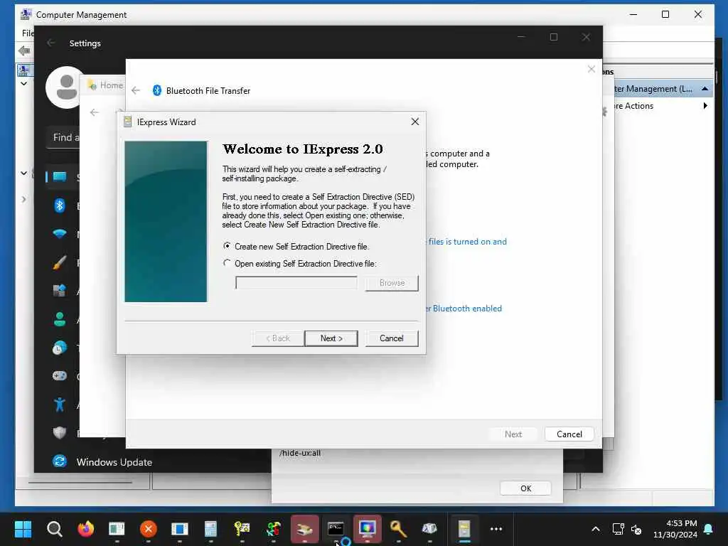Open Privacy shield icon in Settings sidebar
Viewport: 728px width, 546px height.
click(x=60, y=433)
